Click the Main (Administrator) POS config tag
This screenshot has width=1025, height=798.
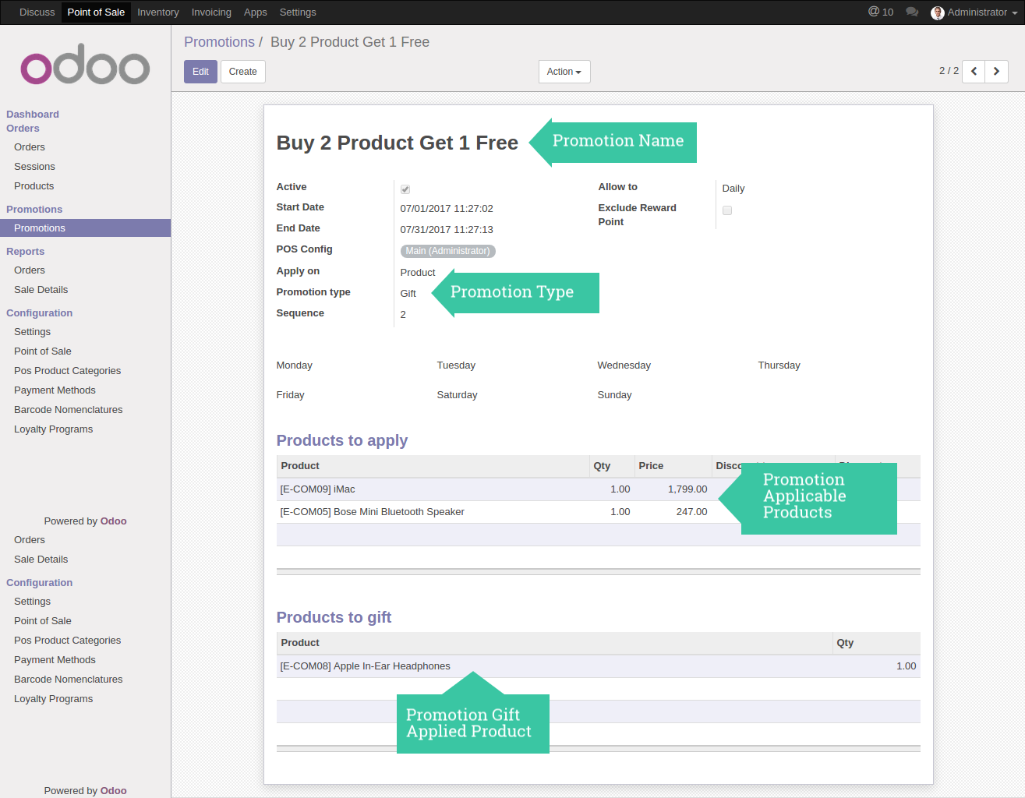[448, 251]
